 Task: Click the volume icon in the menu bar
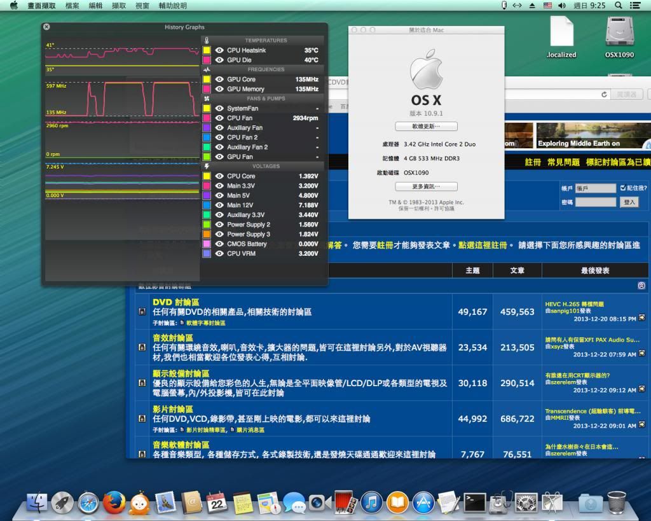pos(562,5)
